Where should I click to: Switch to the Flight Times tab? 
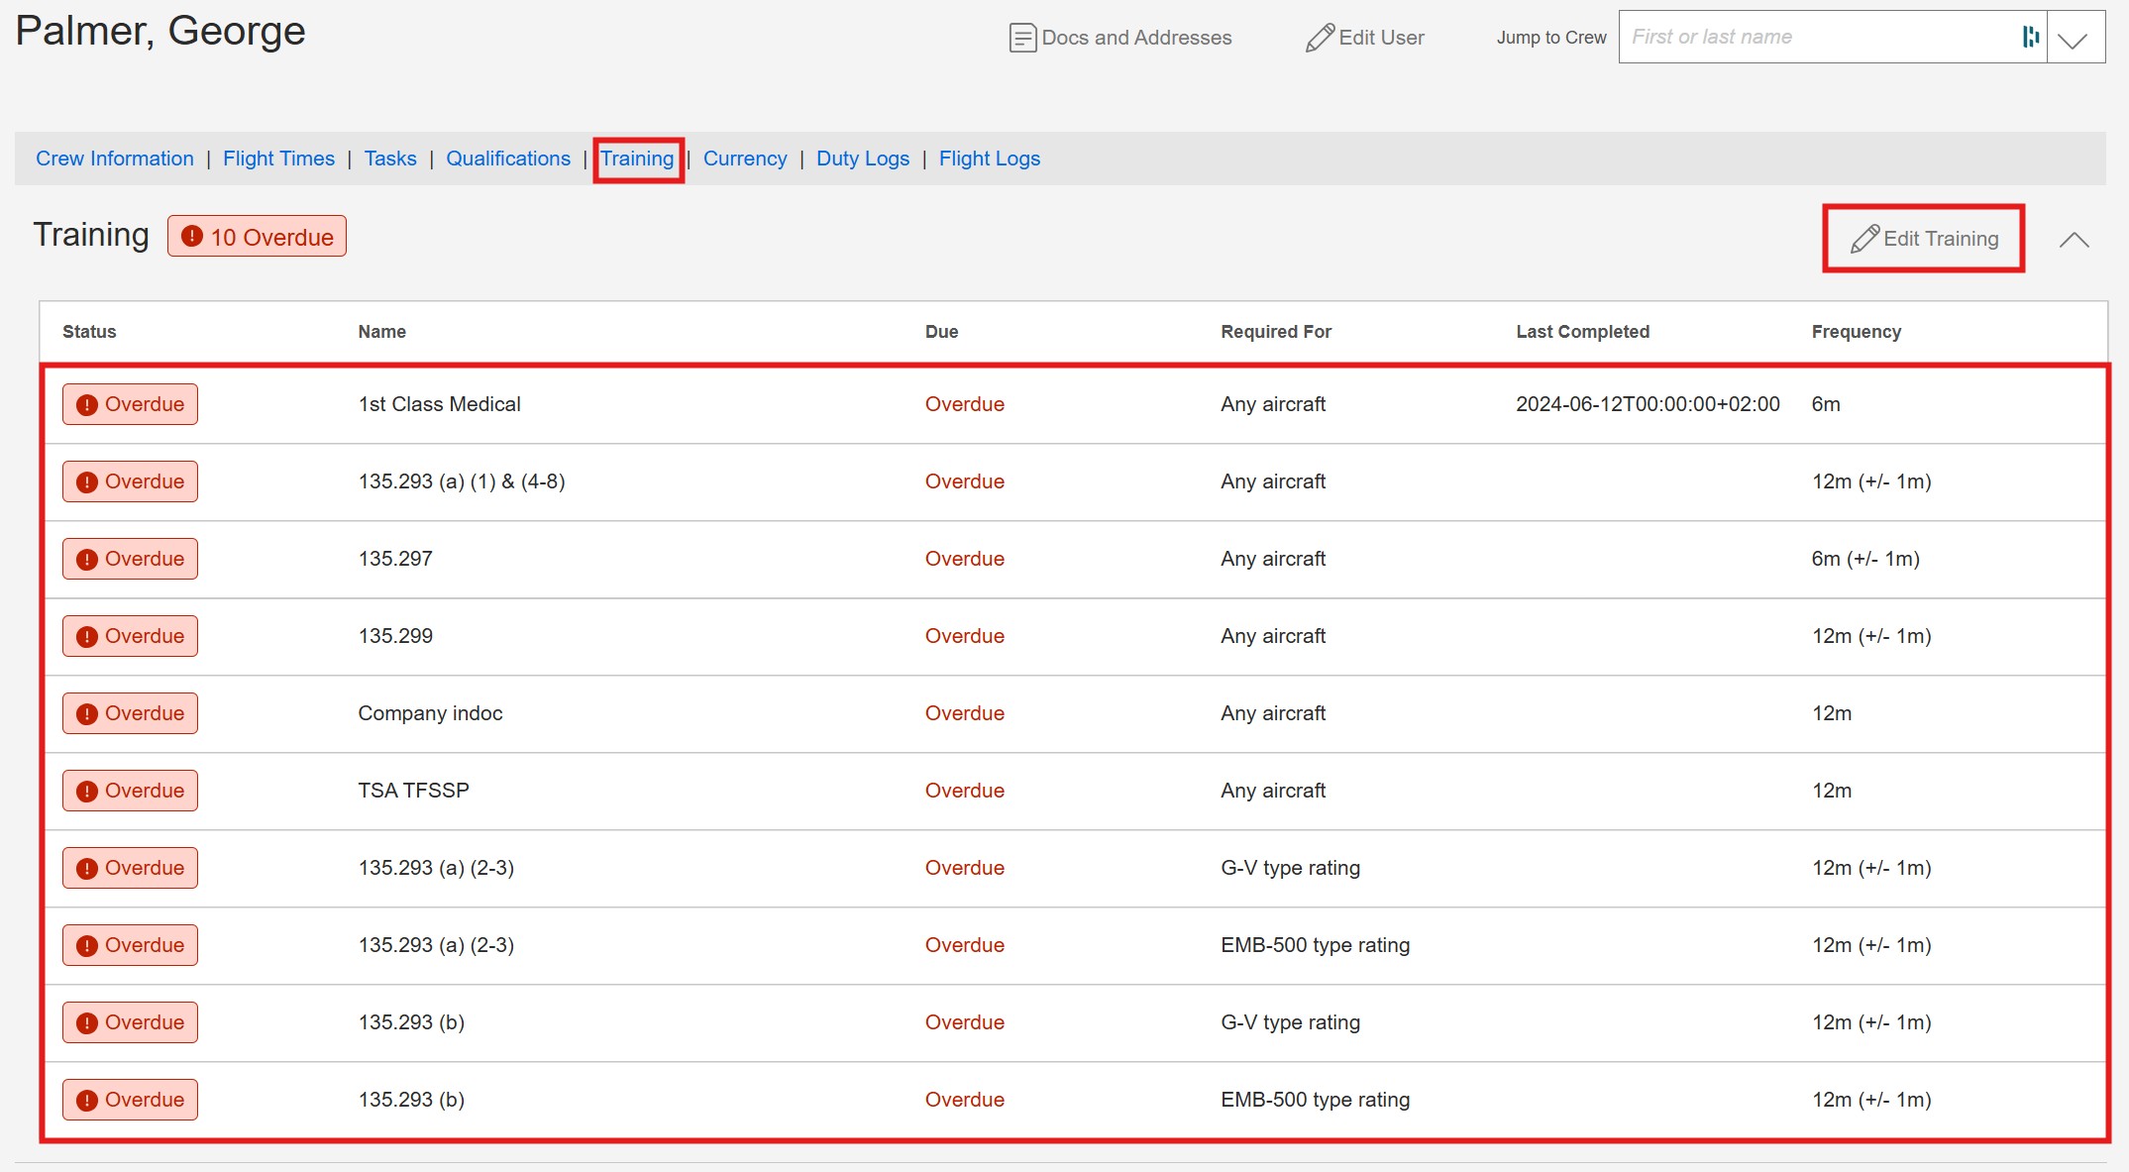tap(278, 159)
